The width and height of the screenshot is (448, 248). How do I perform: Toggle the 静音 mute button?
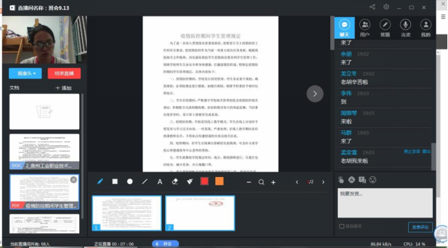point(165,244)
